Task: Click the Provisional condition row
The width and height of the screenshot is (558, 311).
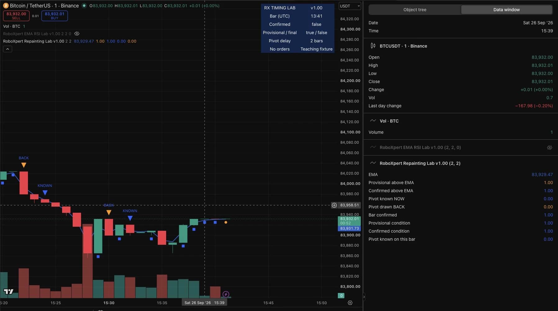Action: [460, 223]
